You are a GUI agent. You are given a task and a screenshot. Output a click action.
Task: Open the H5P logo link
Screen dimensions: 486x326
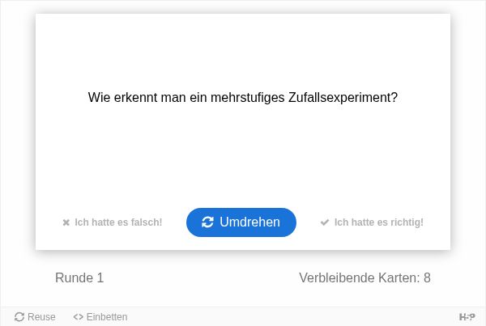(467, 317)
